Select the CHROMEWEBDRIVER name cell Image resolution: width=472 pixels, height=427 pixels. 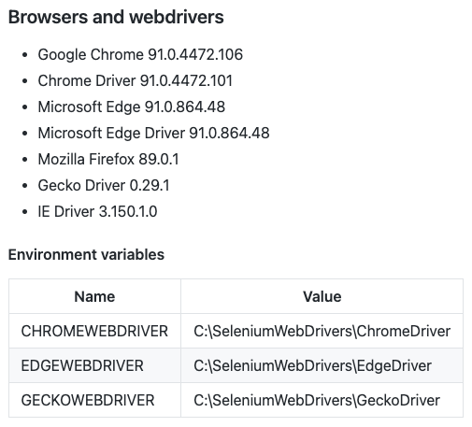tap(94, 331)
